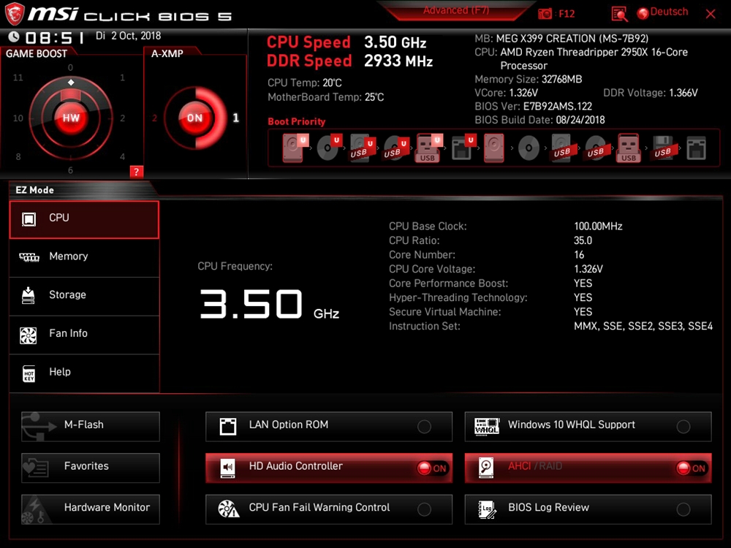Enable Windows 10 WHQL Support toggle
731x548 pixels.
click(x=683, y=427)
